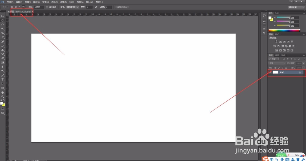
Task: Select the Dodge tool
Action: pos(2,71)
